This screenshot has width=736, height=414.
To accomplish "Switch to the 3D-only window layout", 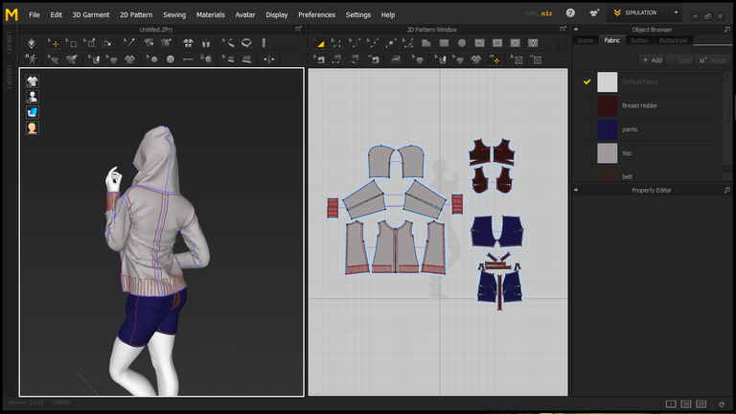I will coord(686,403).
